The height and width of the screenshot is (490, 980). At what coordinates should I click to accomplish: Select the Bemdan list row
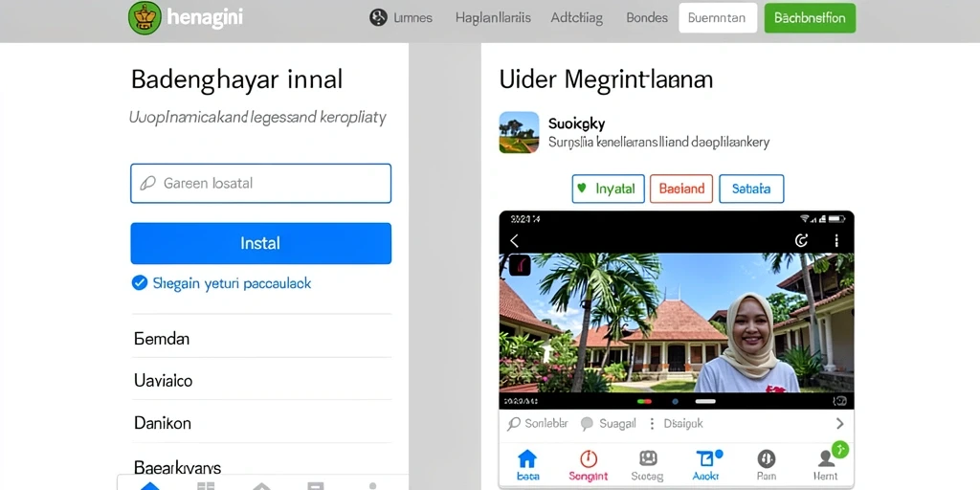point(261,339)
